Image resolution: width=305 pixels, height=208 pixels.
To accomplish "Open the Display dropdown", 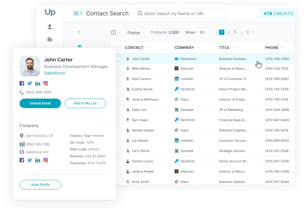I will click(136, 33).
